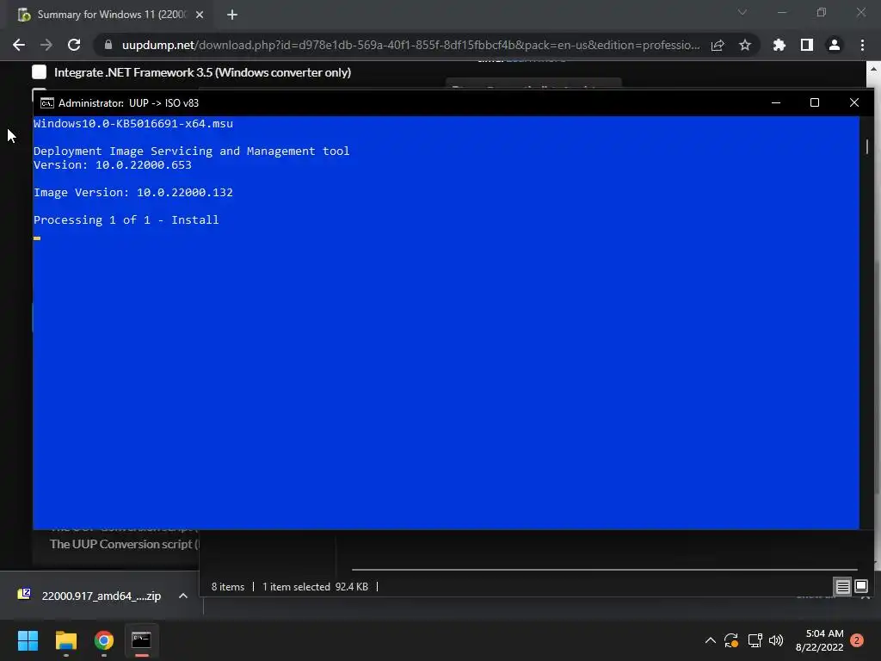Select the command prompt taskbar icon

coord(142,640)
